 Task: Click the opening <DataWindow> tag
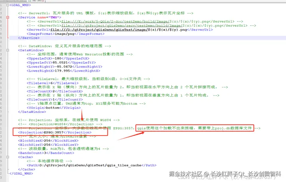(x=31, y=50)
